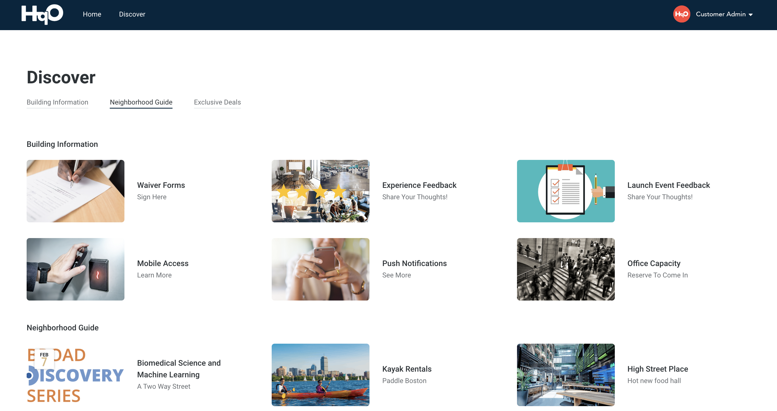The image size is (777, 411).
Task: Click the Experience Feedback star-rating image
Action: (320, 191)
